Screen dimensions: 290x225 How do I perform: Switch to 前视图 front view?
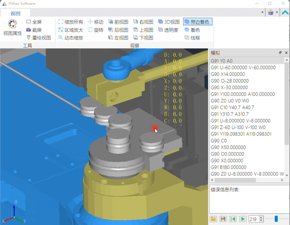tap(111, 22)
